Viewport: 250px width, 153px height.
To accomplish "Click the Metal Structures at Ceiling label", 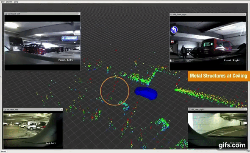I will point(218,76).
